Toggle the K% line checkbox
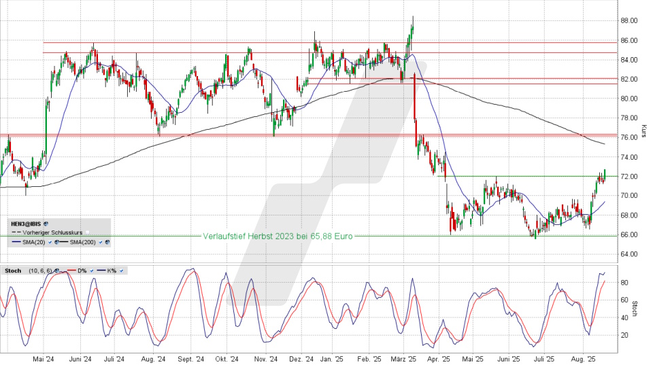Image resolution: width=653 pixels, height=367 pixels. click(121, 271)
